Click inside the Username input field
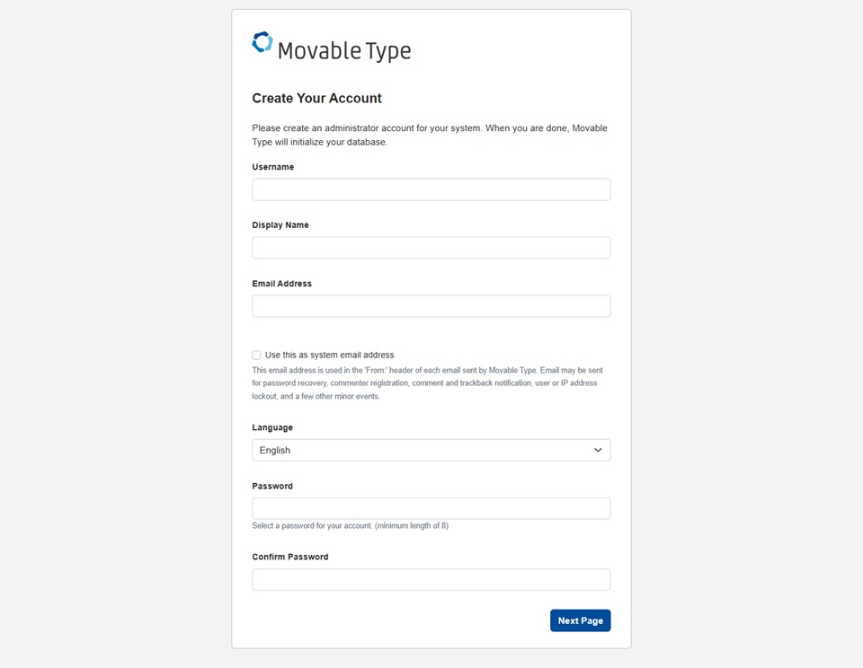Screen dimensions: 863x668 (x=430, y=189)
